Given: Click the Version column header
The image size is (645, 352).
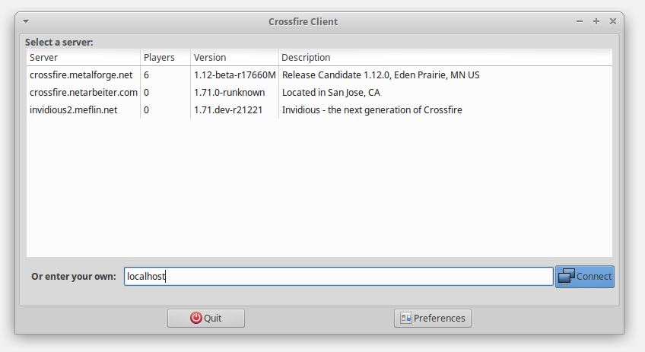Looking at the screenshot, I should click(x=234, y=58).
